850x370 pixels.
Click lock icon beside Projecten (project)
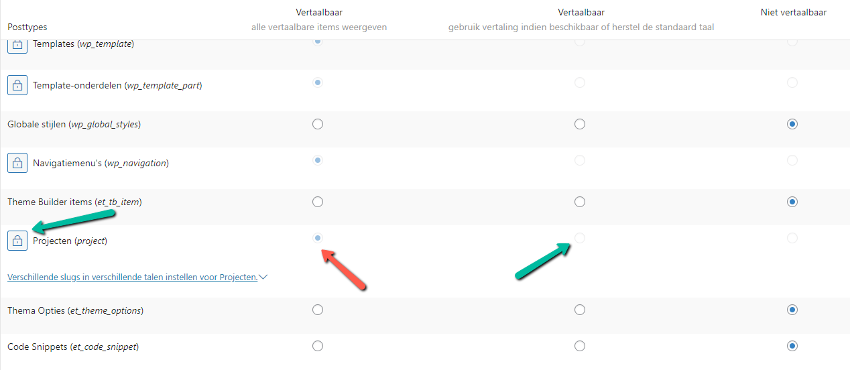[17, 241]
